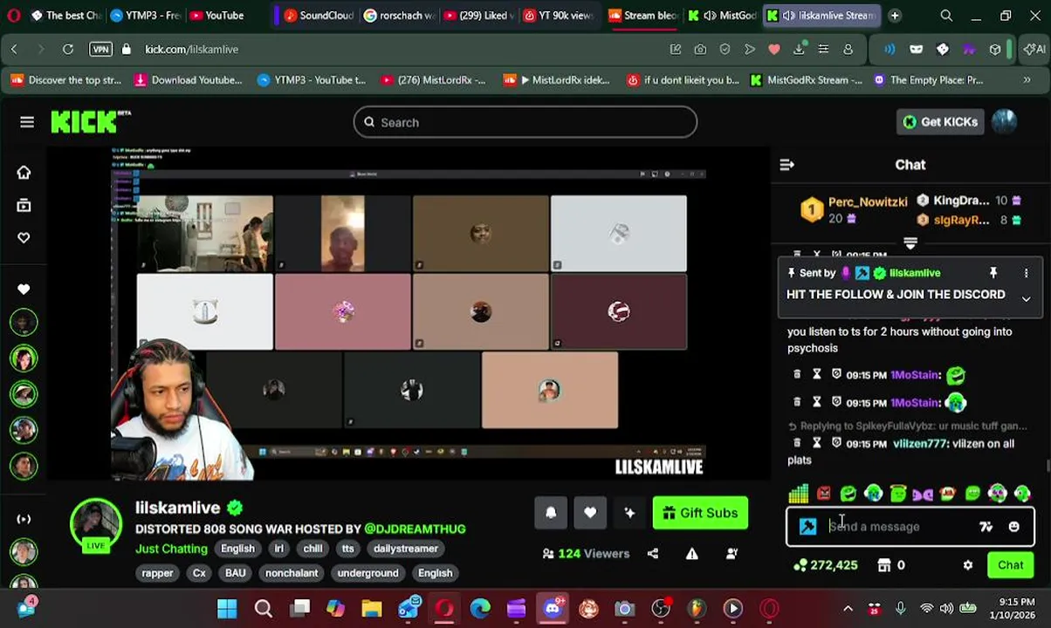
Task: Open the Home sidebar icon
Action: click(x=24, y=173)
